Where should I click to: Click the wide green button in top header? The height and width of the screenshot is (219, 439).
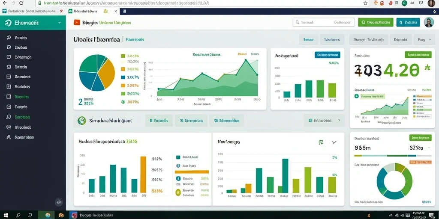coord(376,22)
